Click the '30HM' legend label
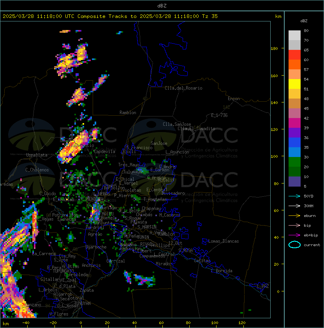This screenshot has height=328, width=324. [x=308, y=206]
